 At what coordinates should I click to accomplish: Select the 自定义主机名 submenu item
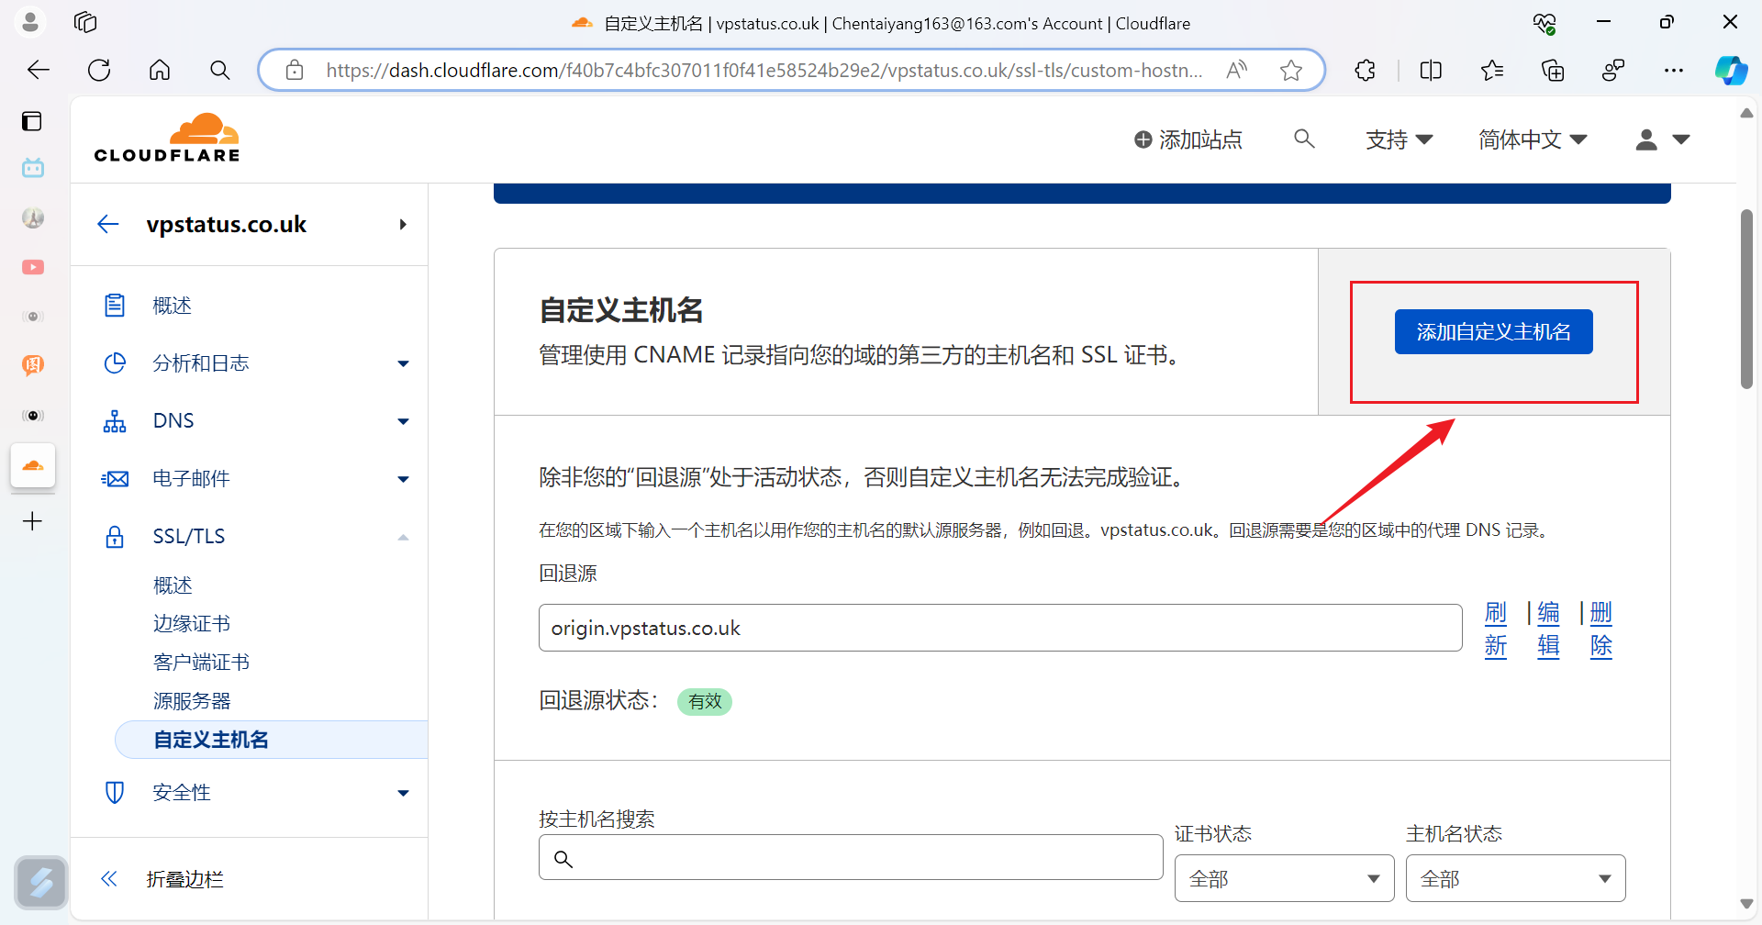[x=272, y=740]
